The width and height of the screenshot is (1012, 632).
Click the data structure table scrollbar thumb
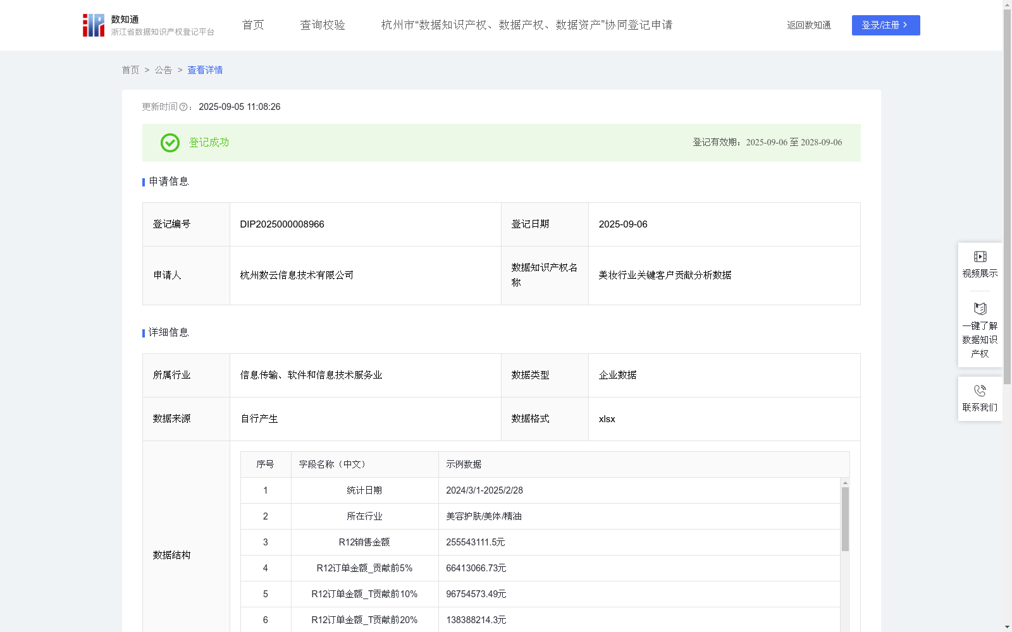pos(845,519)
